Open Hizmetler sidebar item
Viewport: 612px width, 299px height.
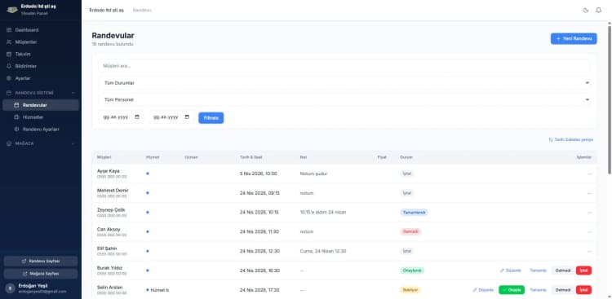41,117
